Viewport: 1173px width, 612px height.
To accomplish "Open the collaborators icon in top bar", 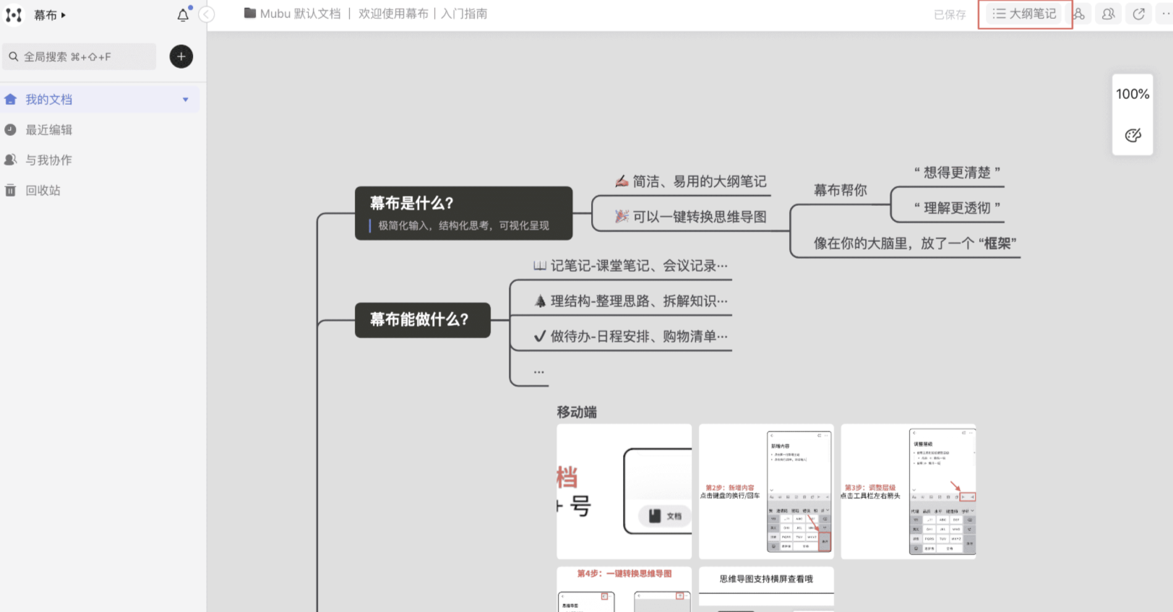I will [x=1108, y=14].
